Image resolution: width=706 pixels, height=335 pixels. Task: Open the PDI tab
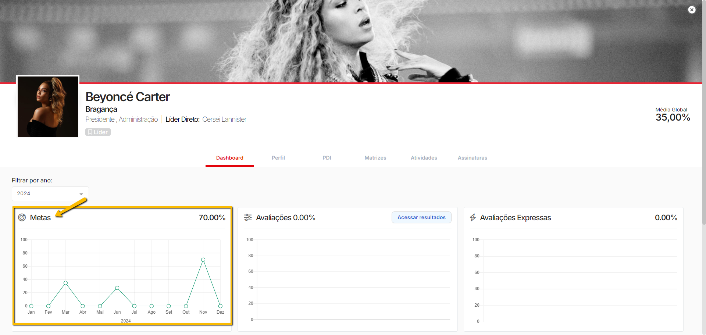(x=327, y=158)
